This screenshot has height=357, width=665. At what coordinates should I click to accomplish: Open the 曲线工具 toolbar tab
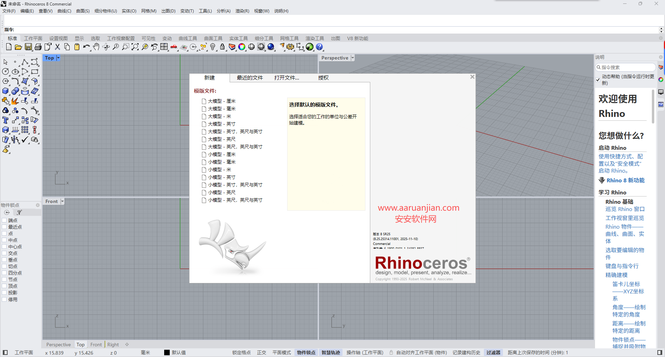[x=188, y=38]
